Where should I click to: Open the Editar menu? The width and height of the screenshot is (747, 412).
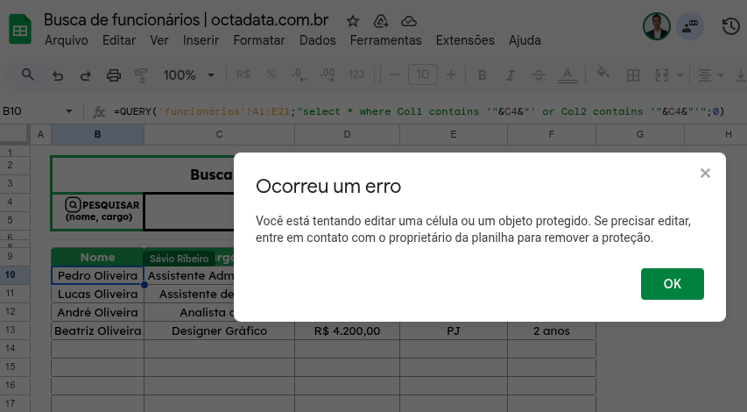coord(119,40)
